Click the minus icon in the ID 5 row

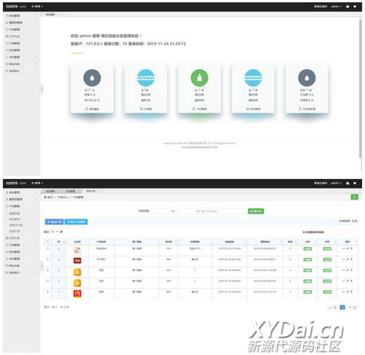point(344,248)
